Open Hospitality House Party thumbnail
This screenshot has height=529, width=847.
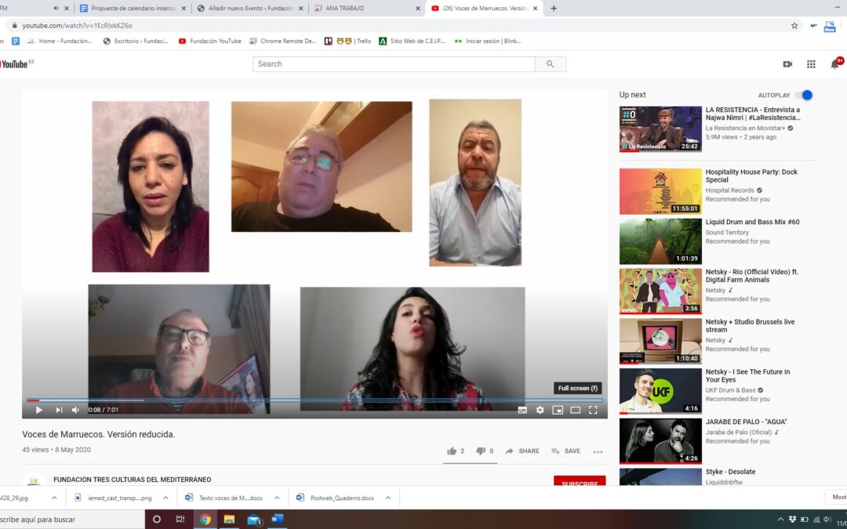660,192
